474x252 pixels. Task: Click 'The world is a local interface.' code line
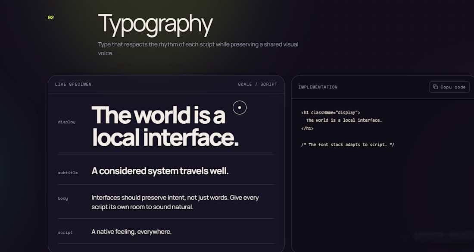pyautogui.click(x=344, y=120)
